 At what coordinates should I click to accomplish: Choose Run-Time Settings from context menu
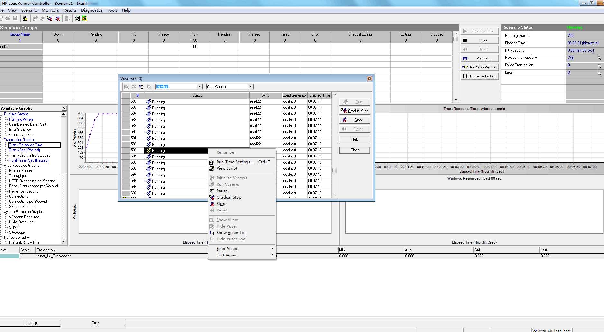242,162
